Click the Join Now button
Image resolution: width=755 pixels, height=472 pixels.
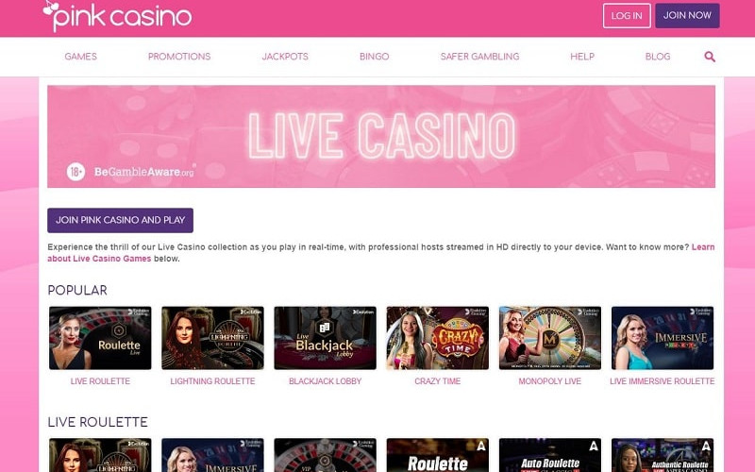tap(687, 15)
